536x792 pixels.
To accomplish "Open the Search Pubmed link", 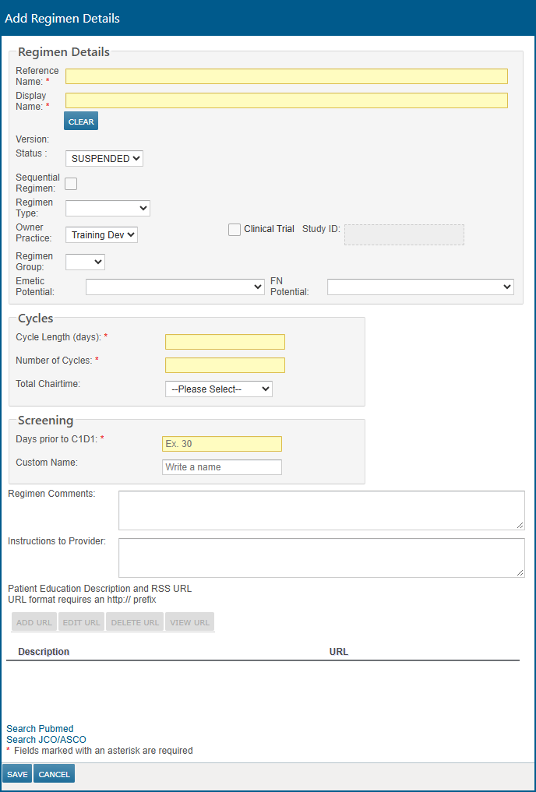I will 40,729.
